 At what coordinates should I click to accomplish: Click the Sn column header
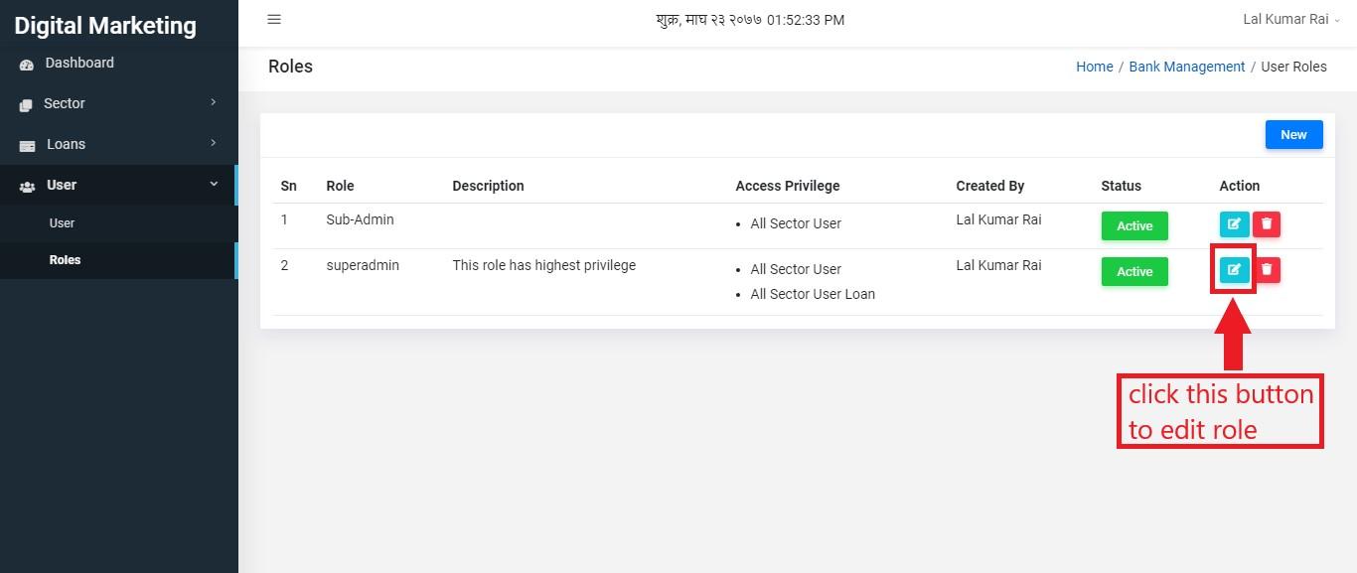(x=289, y=186)
